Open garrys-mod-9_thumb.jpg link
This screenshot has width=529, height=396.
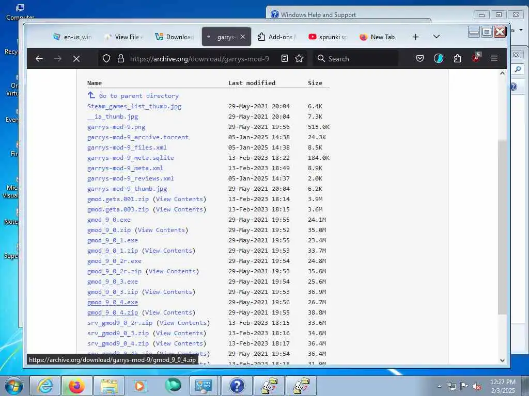127,189
